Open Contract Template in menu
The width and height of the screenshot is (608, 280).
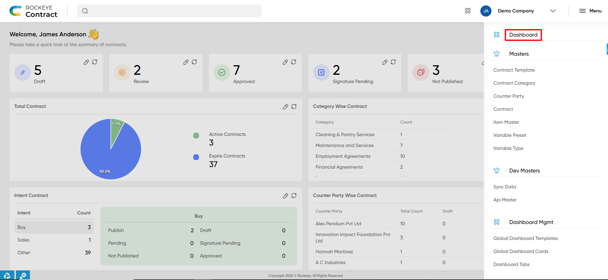(514, 70)
